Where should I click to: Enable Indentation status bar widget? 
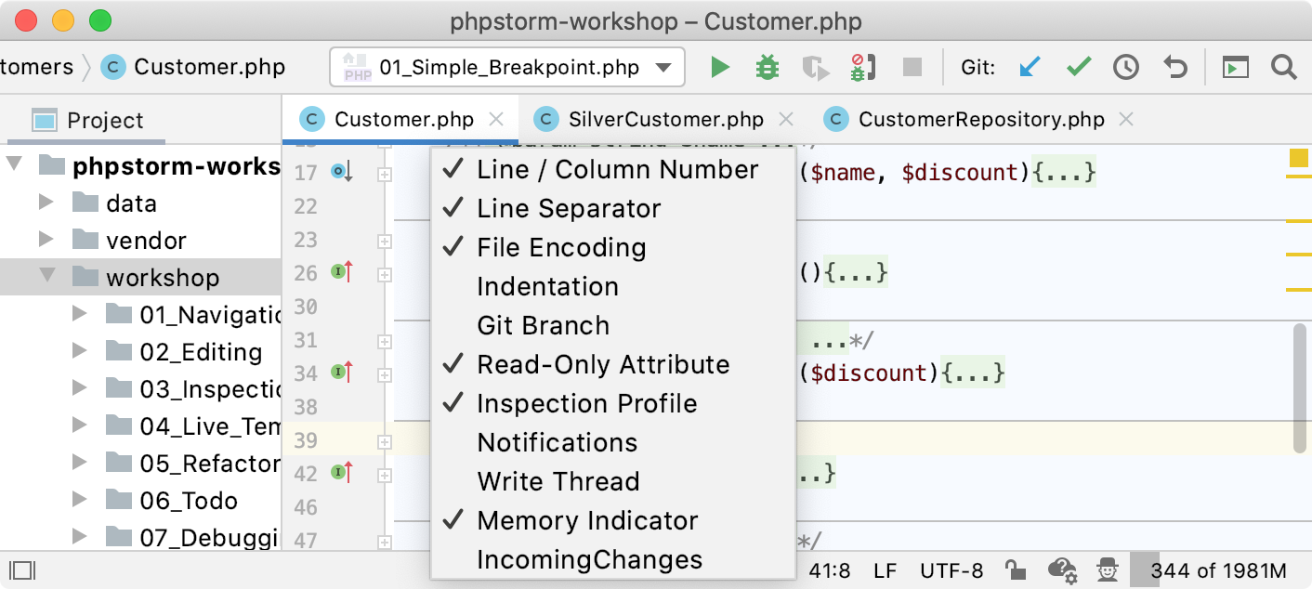pyautogui.click(x=613, y=286)
